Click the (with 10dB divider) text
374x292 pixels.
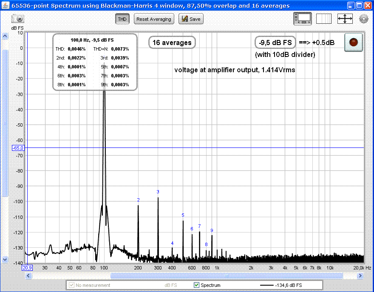pyautogui.click(x=285, y=55)
